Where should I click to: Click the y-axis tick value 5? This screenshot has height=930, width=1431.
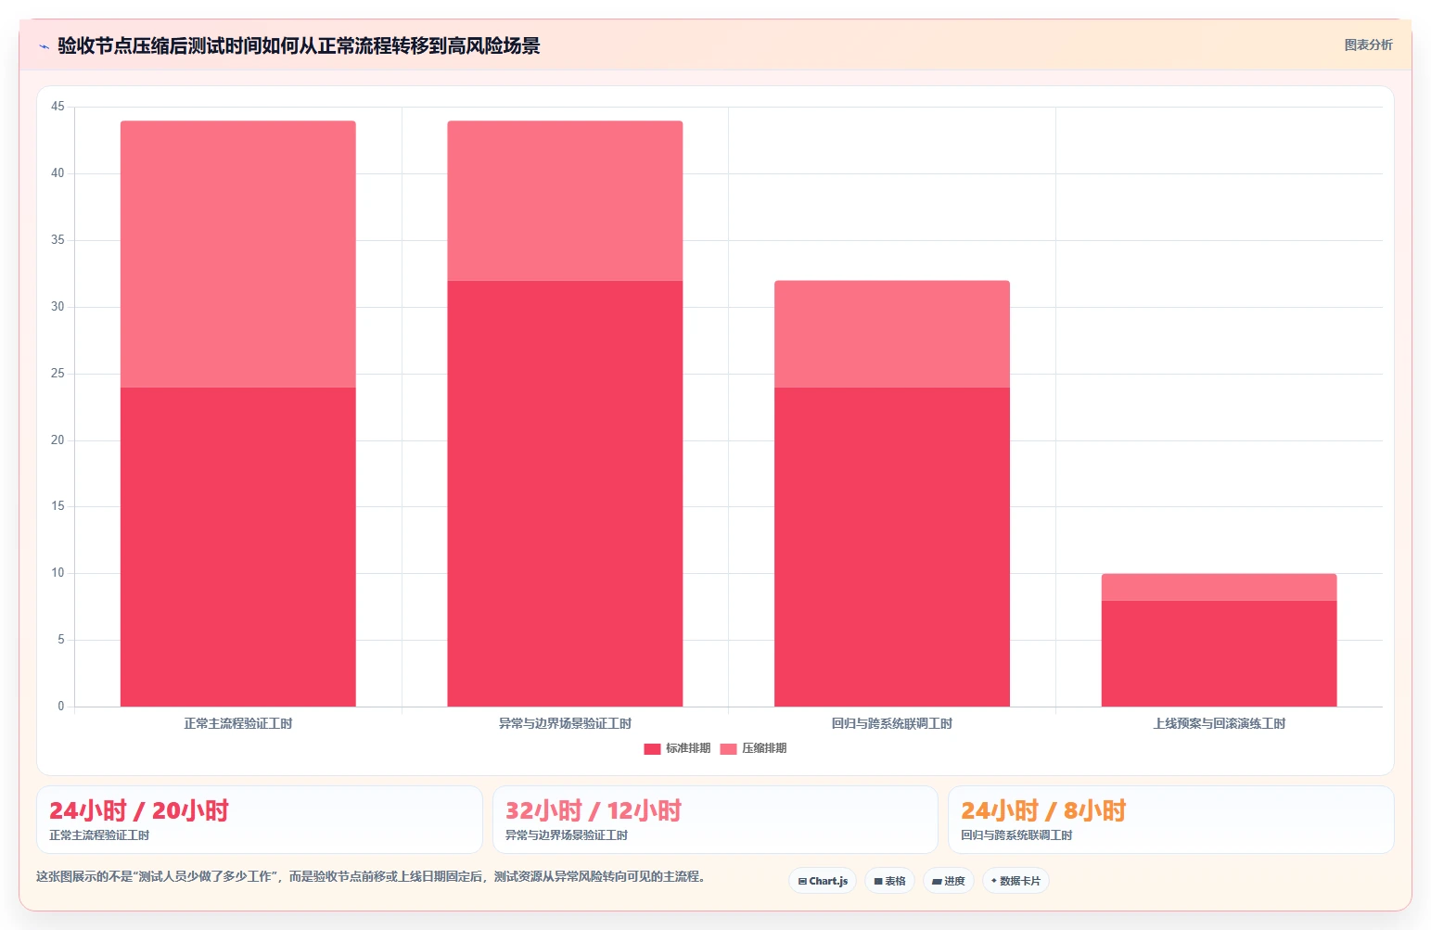tap(61, 640)
